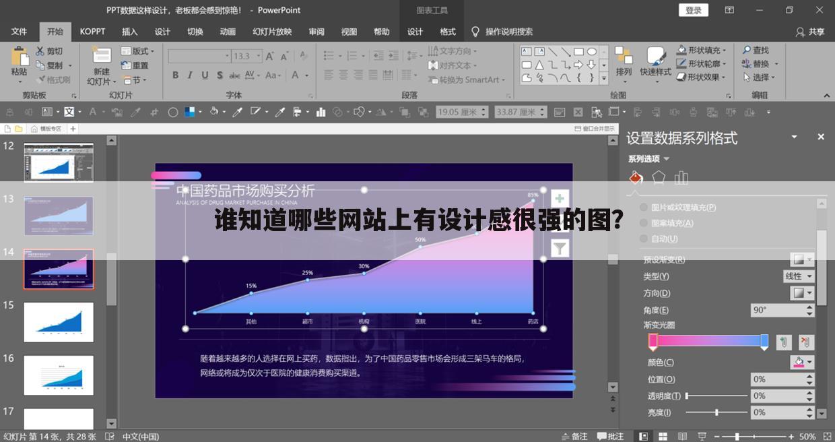The image size is (835, 442).
Task: Select the oval shape in shapes gallery
Action: [591, 52]
